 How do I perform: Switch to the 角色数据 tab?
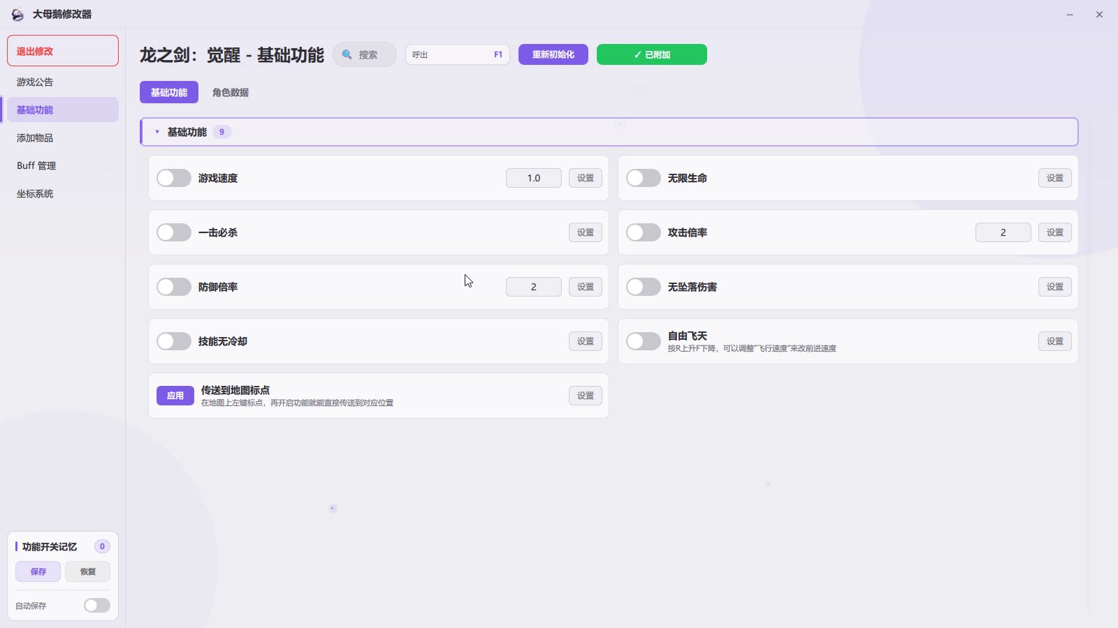231,92
